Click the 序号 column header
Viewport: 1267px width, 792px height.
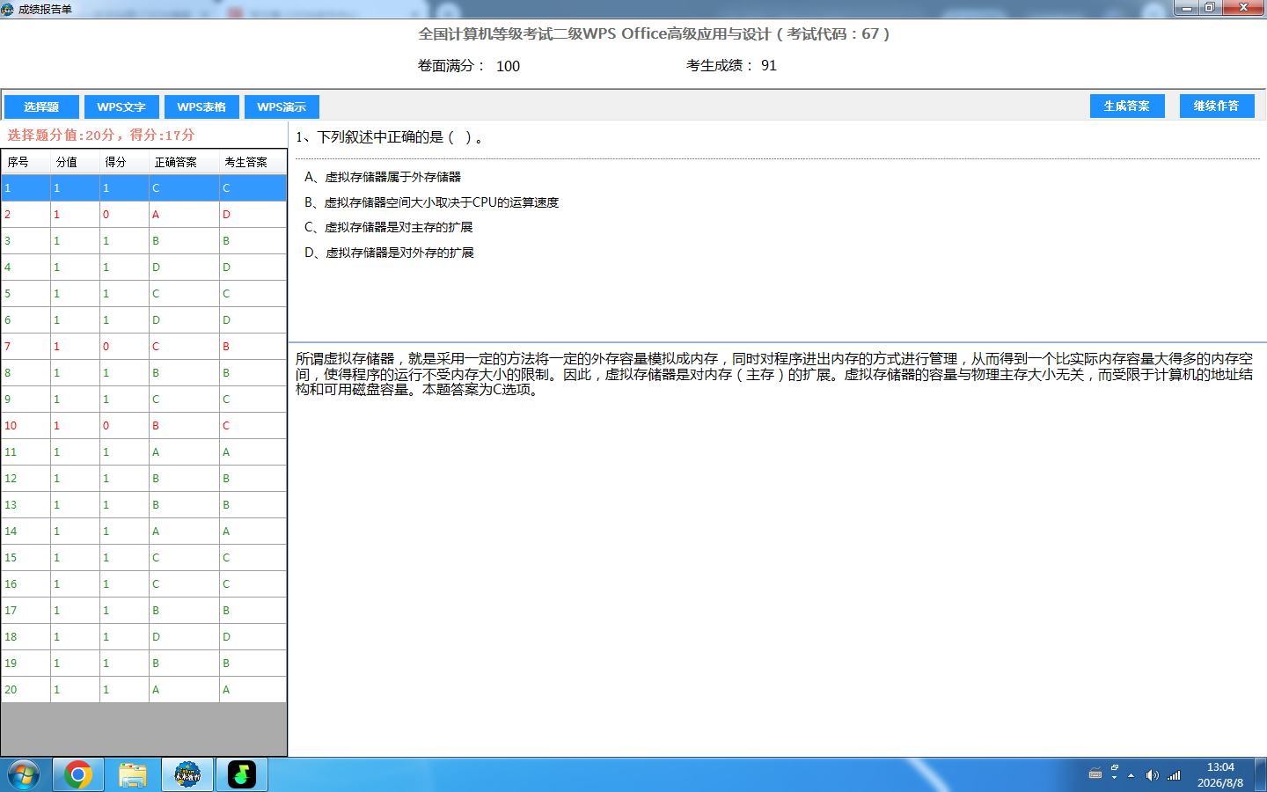point(26,162)
